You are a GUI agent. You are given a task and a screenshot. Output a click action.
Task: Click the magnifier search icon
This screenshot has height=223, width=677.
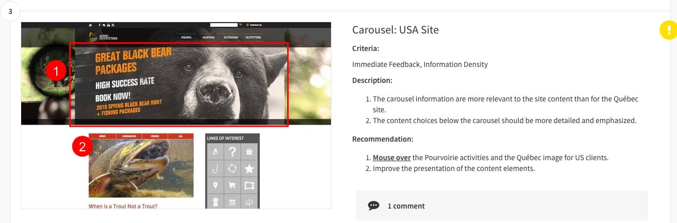(240, 25)
